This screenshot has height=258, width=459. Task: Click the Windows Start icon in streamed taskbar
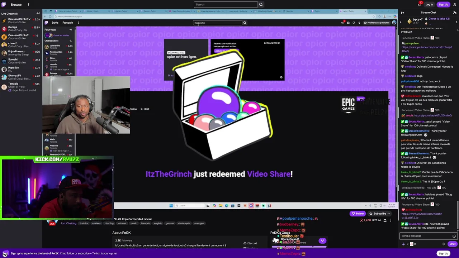171,206
